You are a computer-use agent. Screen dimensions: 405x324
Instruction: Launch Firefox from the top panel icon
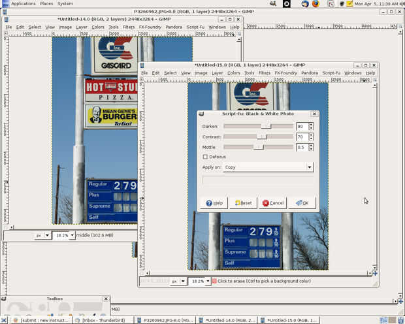click(316, 4)
